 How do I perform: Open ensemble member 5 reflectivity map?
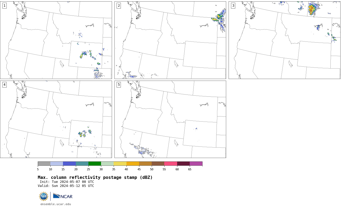point(170,119)
